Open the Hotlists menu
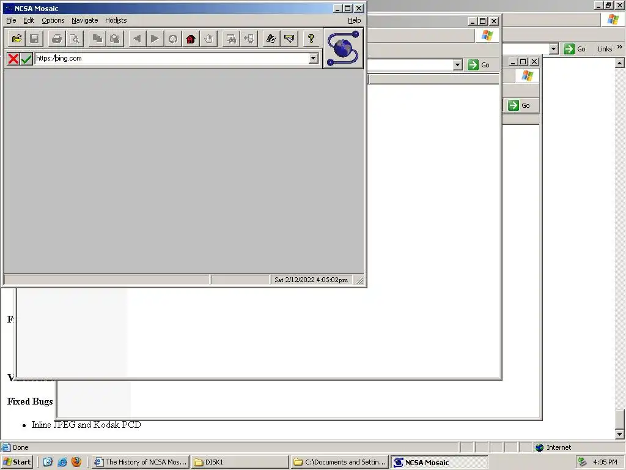 click(116, 20)
